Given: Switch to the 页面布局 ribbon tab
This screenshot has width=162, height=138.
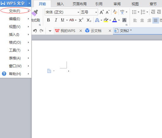Looking at the screenshot, I should pyautogui.click(x=80, y=4).
